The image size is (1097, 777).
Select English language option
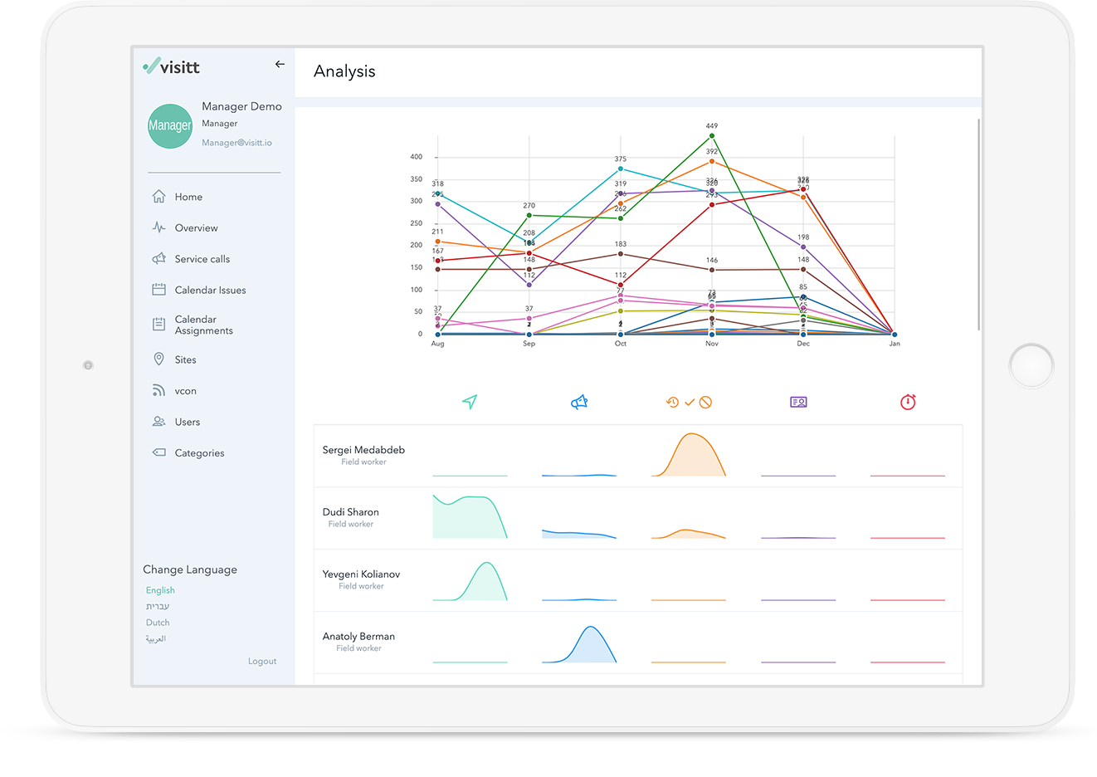[x=160, y=590]
